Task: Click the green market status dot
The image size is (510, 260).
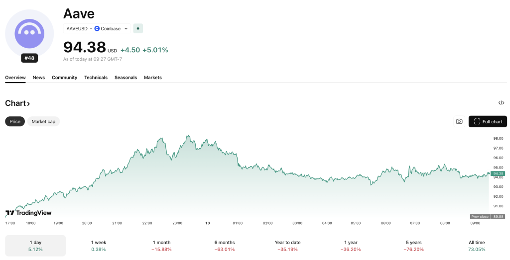Action: point(138,29)
